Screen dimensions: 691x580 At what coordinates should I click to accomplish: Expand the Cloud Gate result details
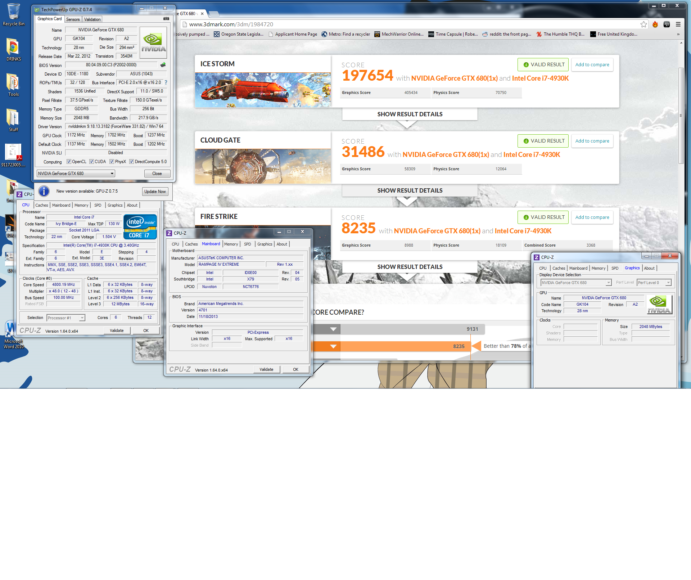[x=410, y=190]
